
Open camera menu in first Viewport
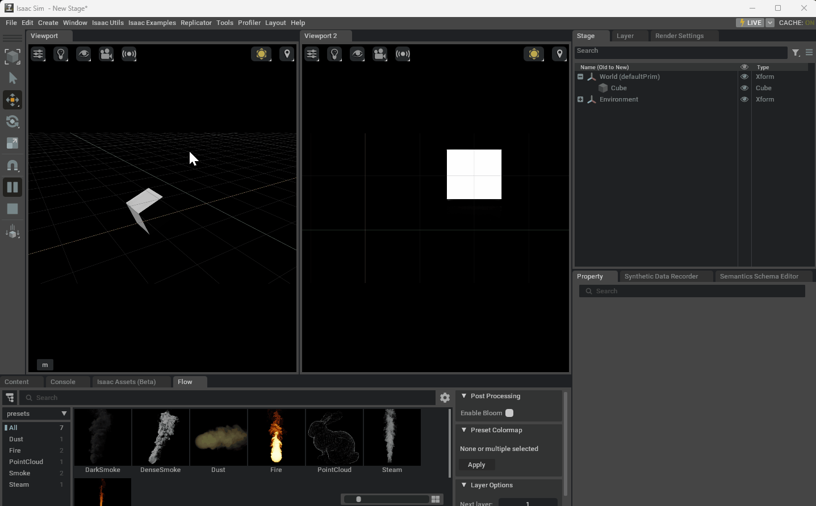(x=106, y=54)
